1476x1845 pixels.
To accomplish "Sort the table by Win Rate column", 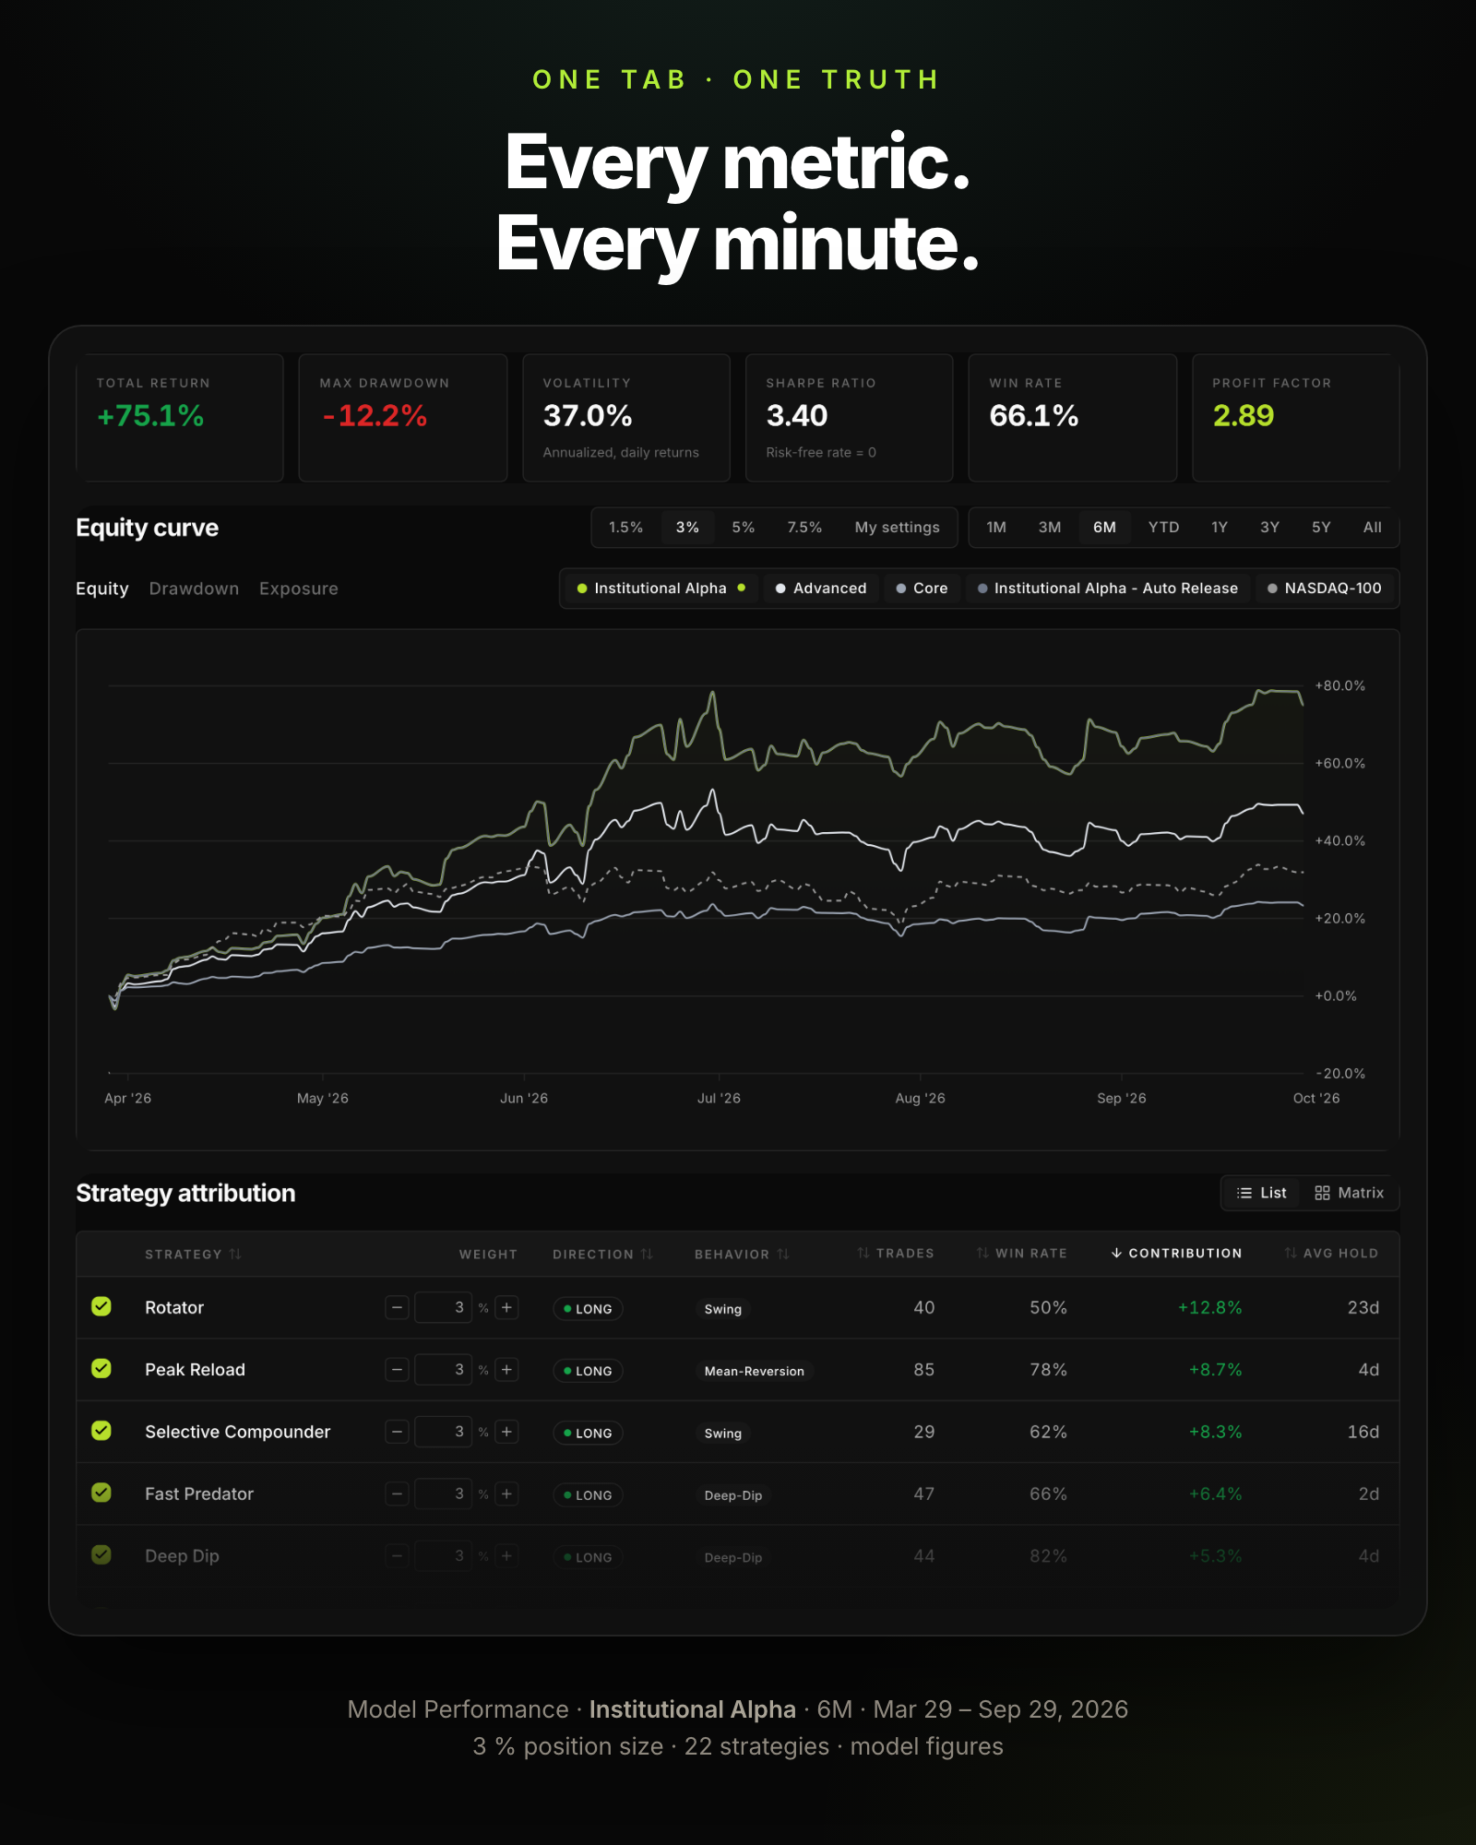I will 1022,1253.
